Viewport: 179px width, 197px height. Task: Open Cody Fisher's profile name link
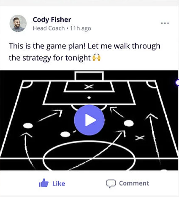coord(52,20)
